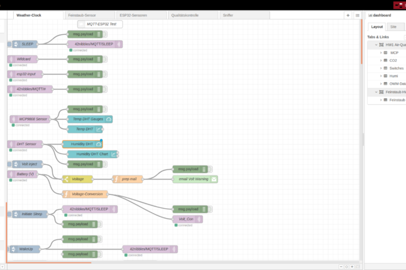Select the Site tab in dashboard sidebar

coord(395,27)
